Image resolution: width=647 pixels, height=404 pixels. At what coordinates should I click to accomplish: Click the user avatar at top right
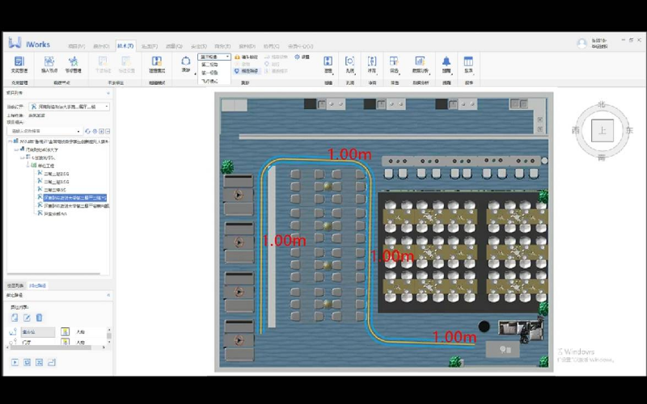[581, 44]
